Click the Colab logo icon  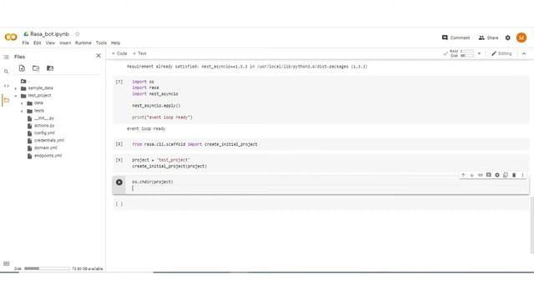[11, 37]
